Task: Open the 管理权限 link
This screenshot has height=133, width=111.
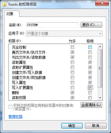Action: [x=16, y=117]
